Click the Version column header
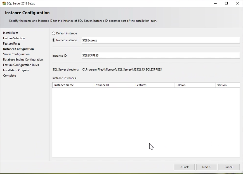This screenshot has height=174, width=243. [x=228, y=85]
